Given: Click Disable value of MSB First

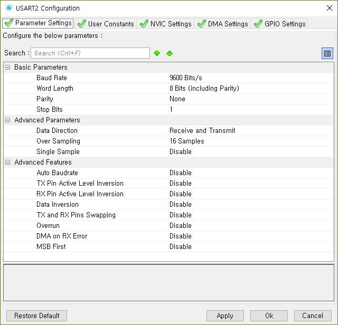Looking at the screenshot, I should [181, 246].
